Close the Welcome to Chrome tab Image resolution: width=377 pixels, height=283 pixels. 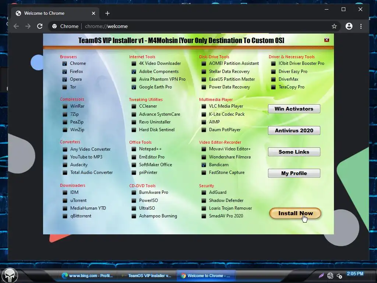point(94,13)
